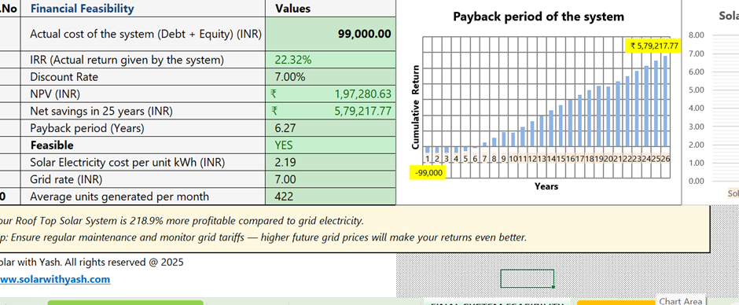Click the net savings value 5,79,217.77 in the table
The image size is (739, 305).
[x=330, y=112]
